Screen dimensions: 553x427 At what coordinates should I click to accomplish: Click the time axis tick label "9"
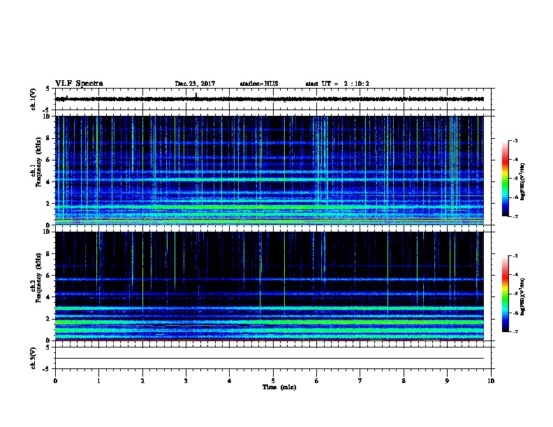(x=447, y=380)
